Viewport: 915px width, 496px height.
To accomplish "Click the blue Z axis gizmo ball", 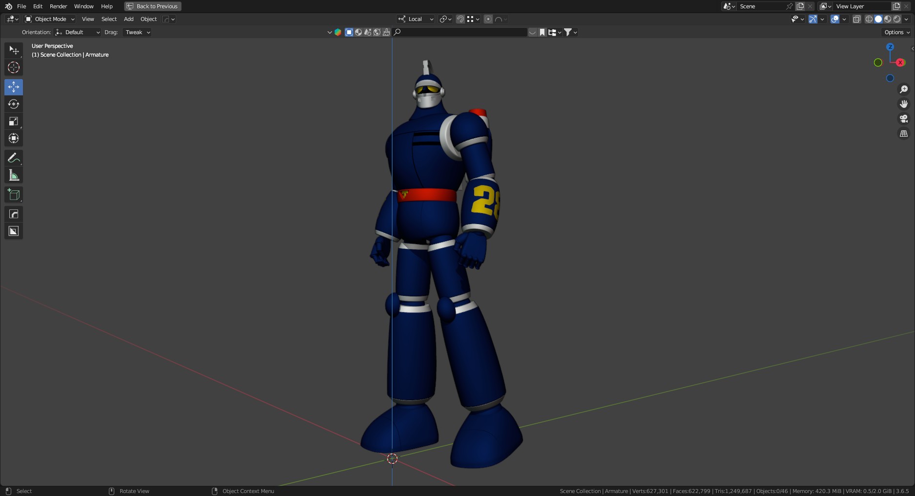I will pyautogui.click(x=890, y=47).
